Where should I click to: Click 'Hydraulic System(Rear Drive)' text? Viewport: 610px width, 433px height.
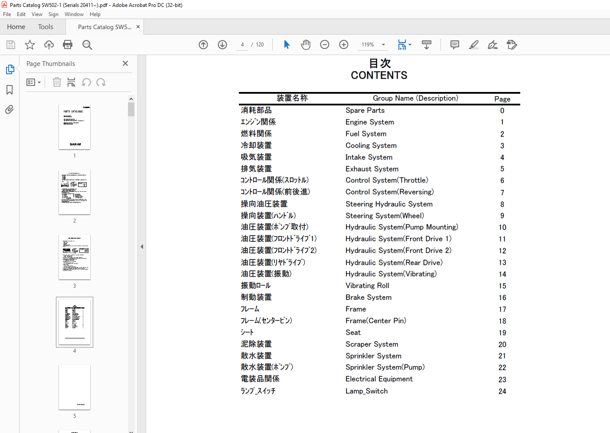click(394, 263)
